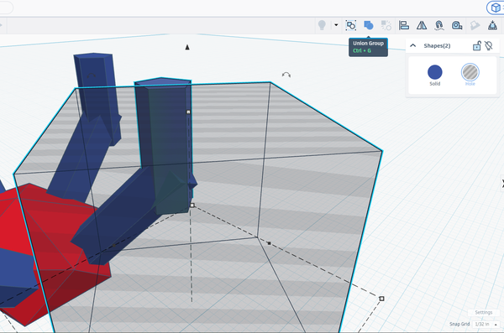
Task: Click the 3D cube view button, top right
Action: point(496,8)
